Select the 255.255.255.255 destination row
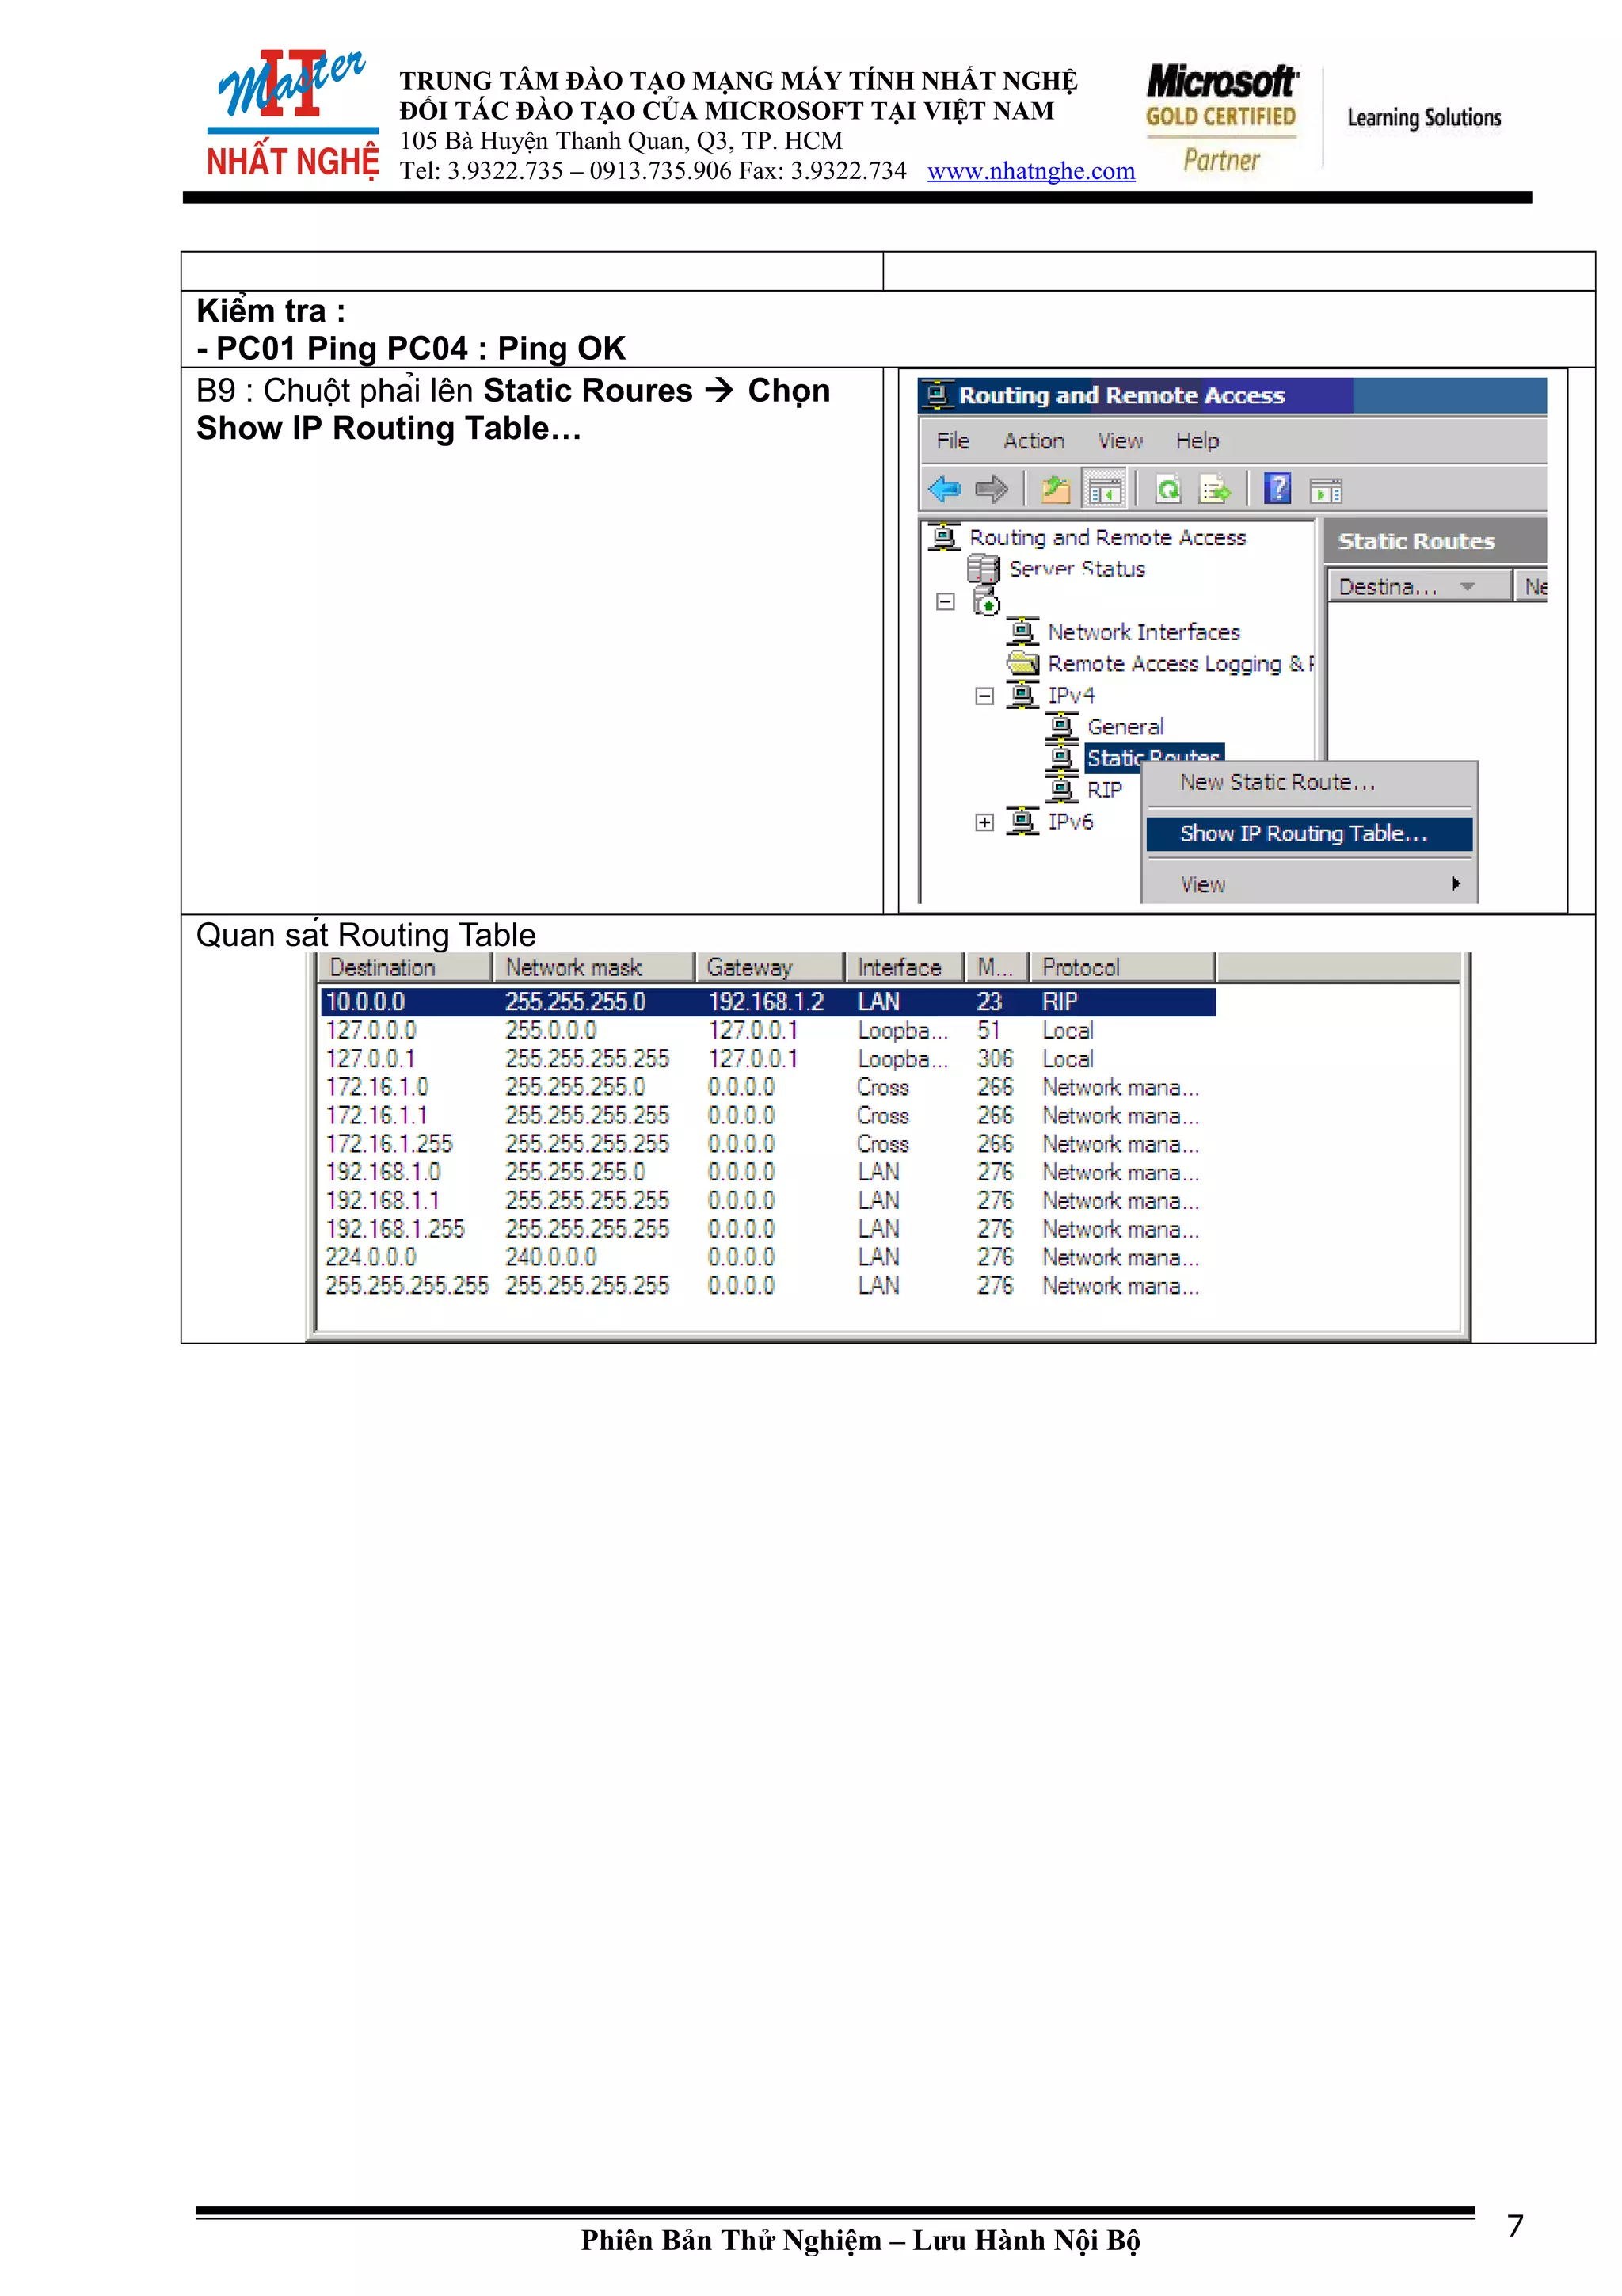The width and height of the screenshot is (1622, 2296). click(767, 1285)
